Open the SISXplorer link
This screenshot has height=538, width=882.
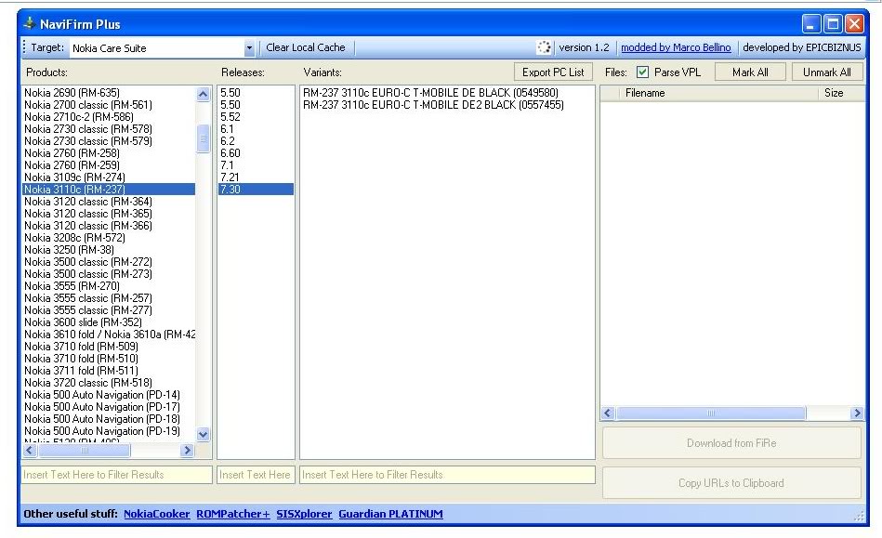pyautogui.click(x=304, y=514)
